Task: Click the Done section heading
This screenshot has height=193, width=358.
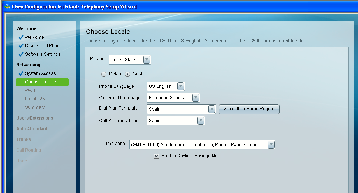Action: [21, 161]
